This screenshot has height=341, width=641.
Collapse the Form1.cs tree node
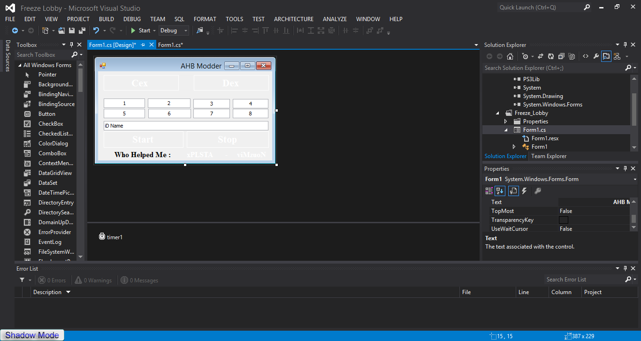click(x=506, y=130)
